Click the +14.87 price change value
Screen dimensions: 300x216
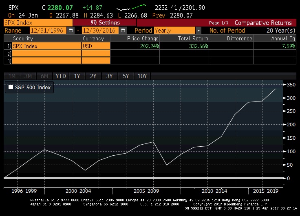click(92, 8)
